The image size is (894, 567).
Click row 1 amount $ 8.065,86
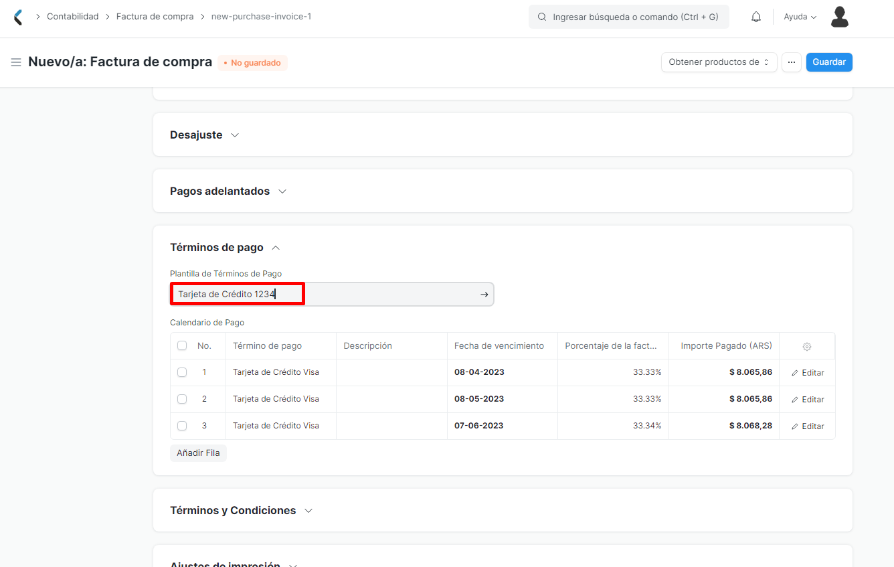coord(724,372)
